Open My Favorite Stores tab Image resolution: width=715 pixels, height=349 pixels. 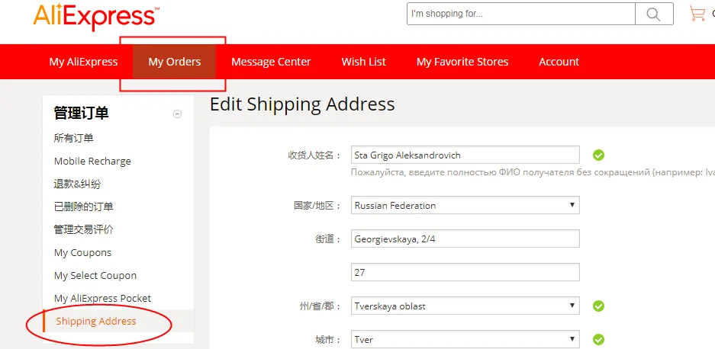click(x=462, y=62)
